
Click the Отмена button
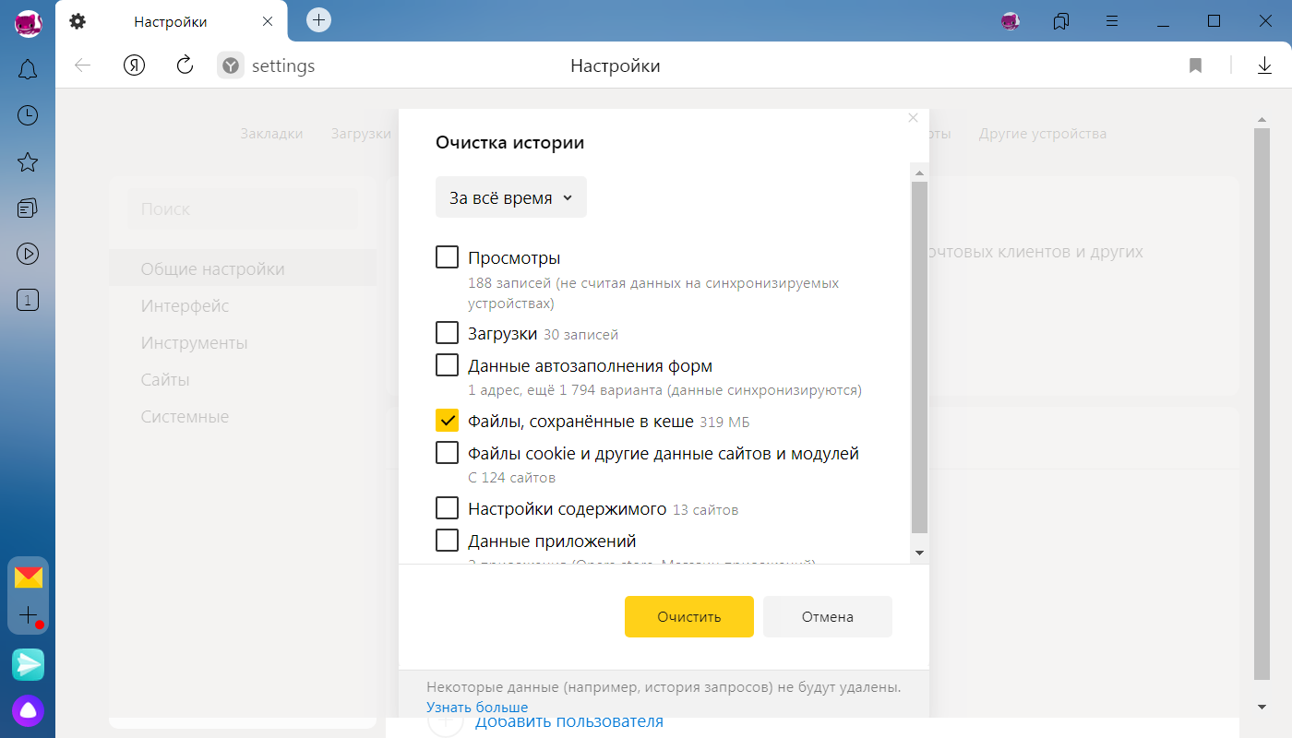coord(828,616)
